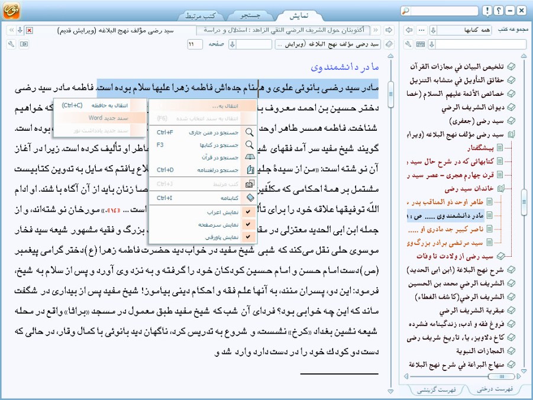Image resolution: width=533 pixels, height=400 pixels.
Task: Click book icon of المجازات النبوية
Action: tap(511, 351)
